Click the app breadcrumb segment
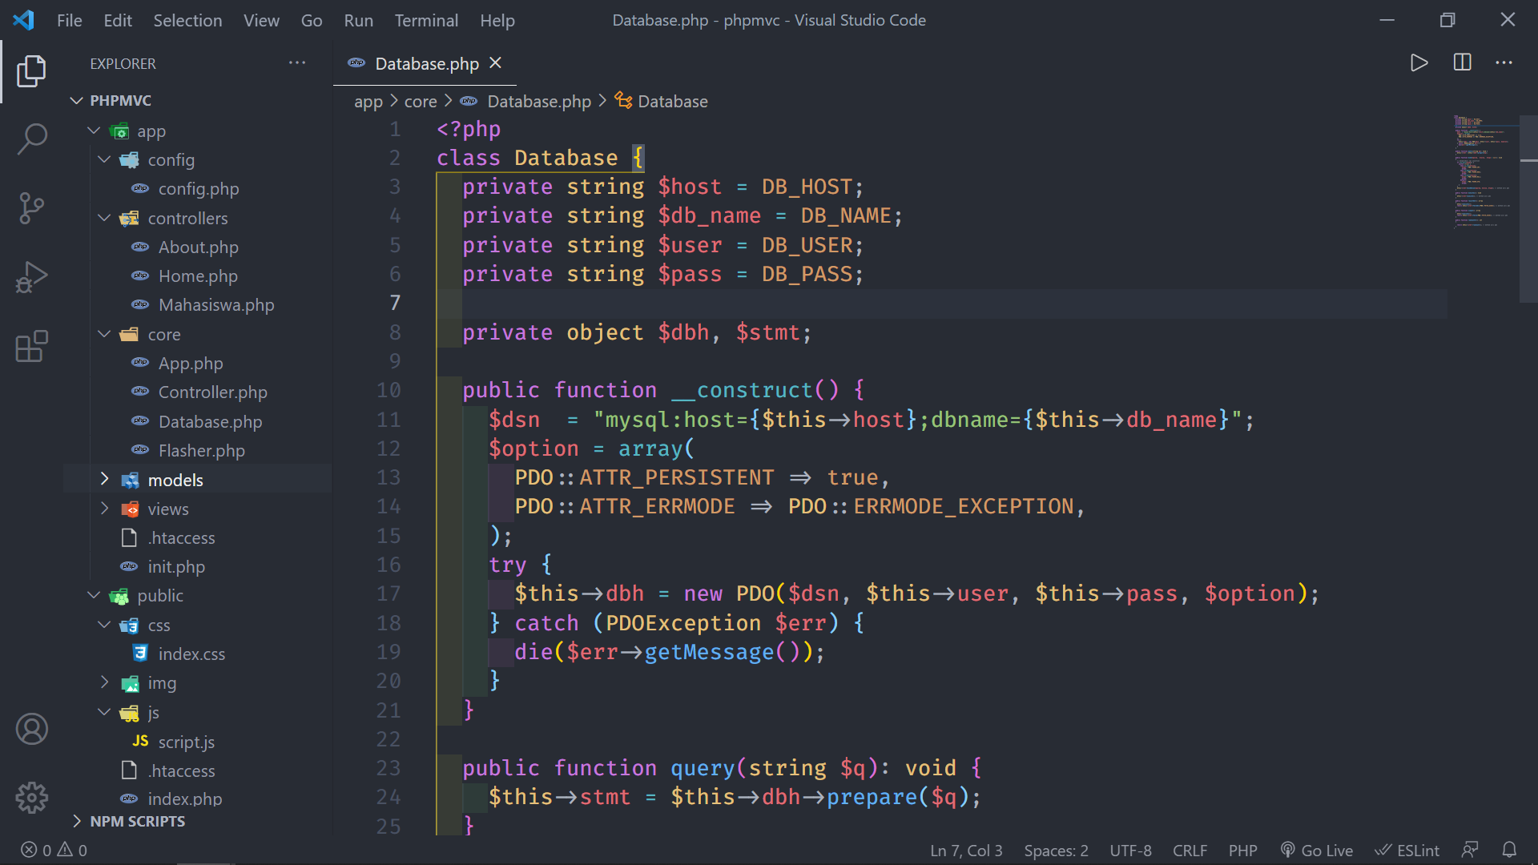This screenshot has width=1538, height=865. (368, 102)
